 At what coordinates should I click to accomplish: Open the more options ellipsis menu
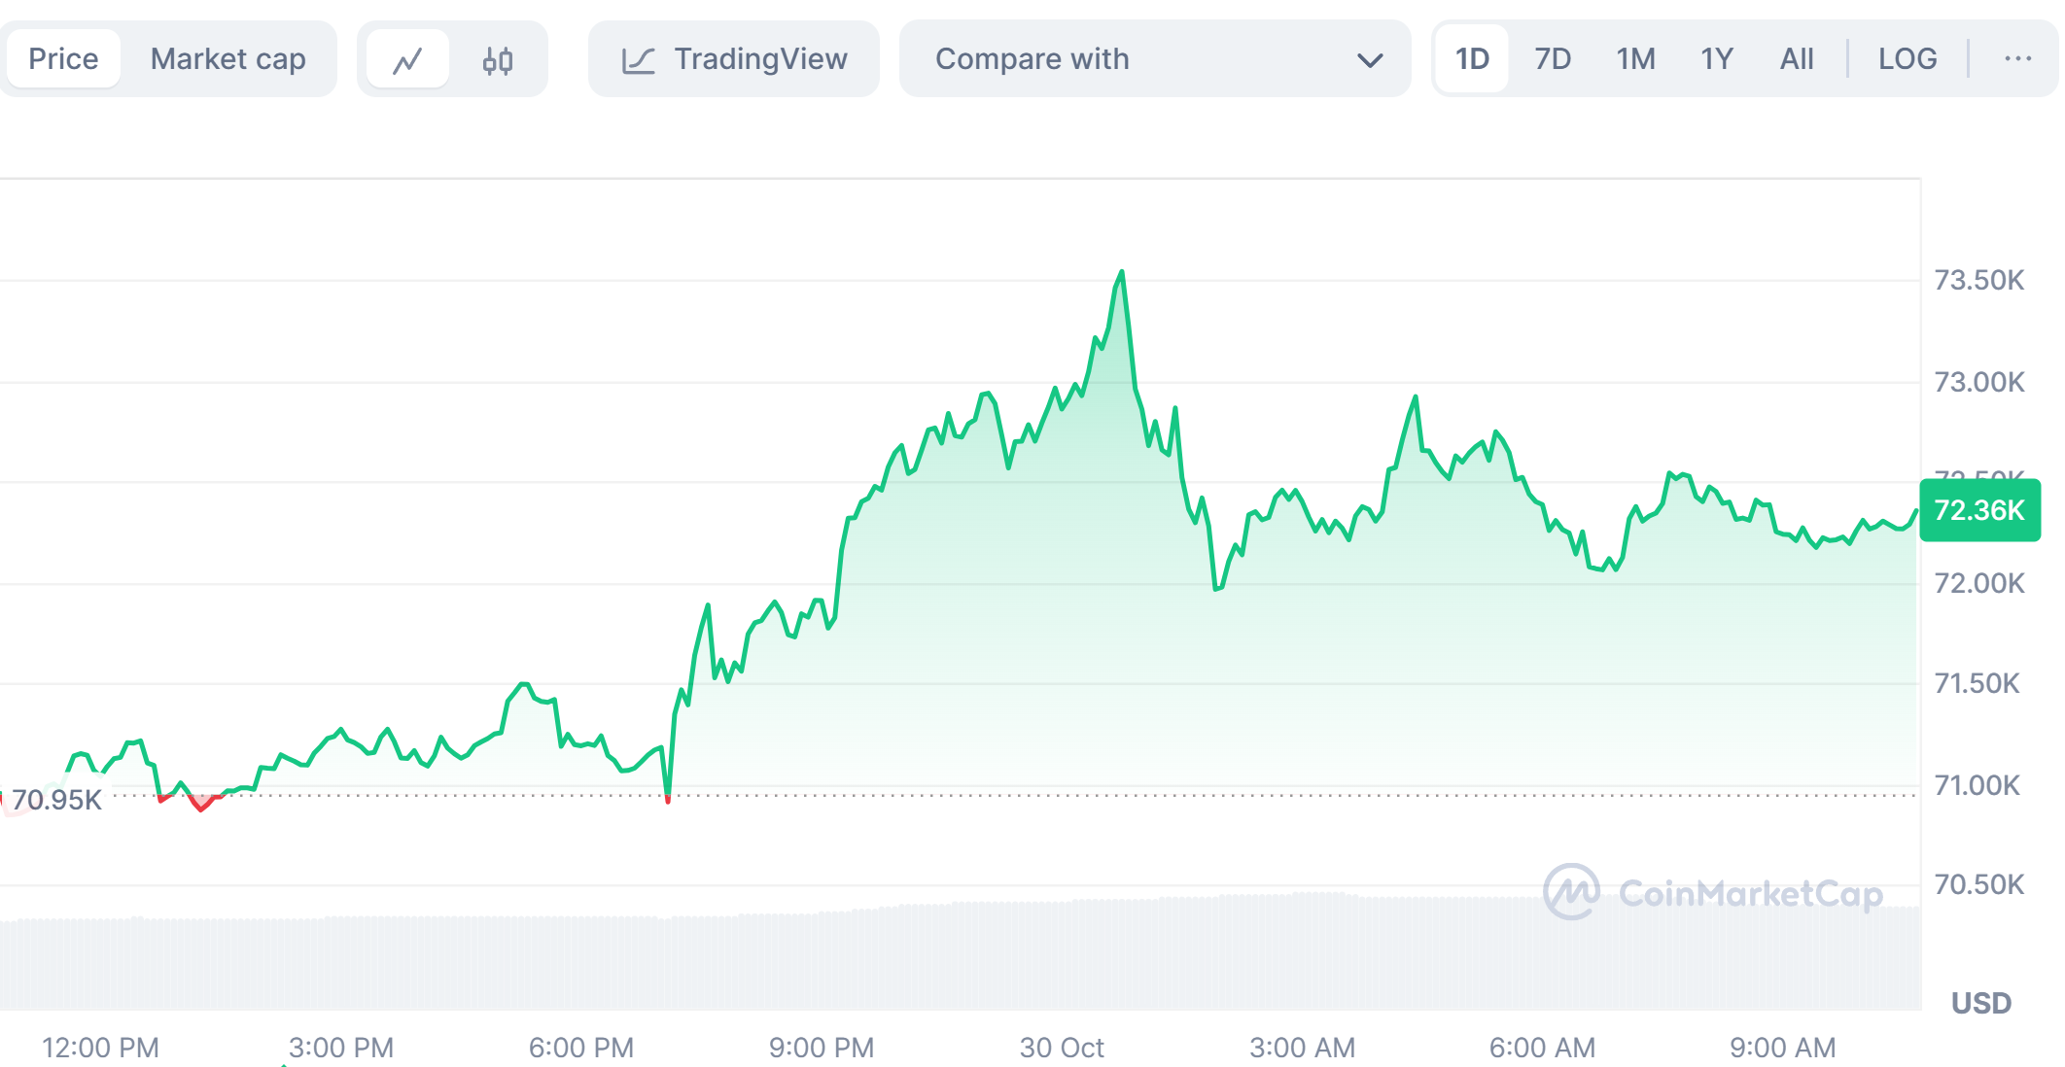2017,59
